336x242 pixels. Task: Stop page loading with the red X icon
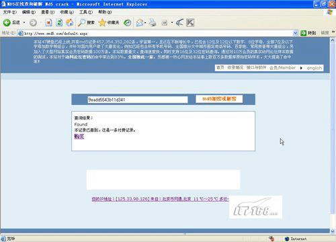[x=48, y=22]
